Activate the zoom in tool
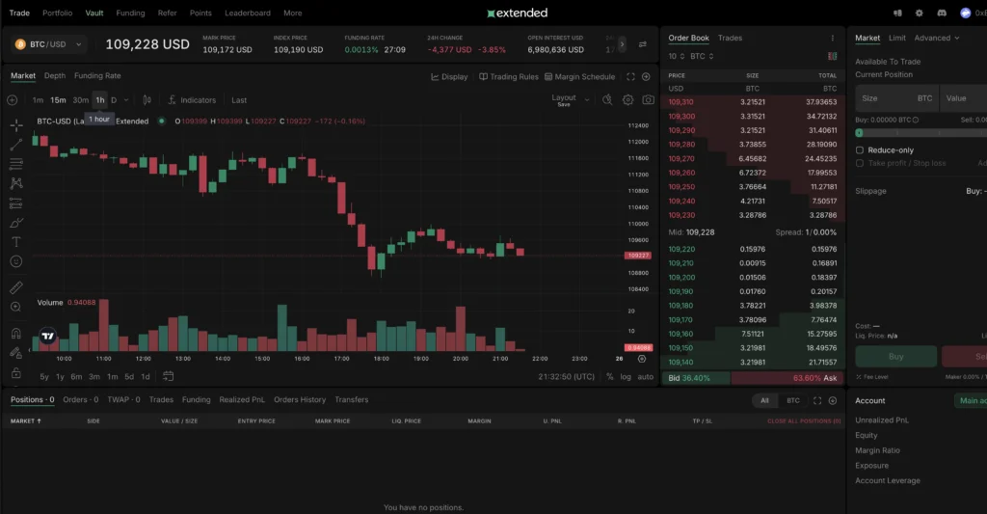Screen dimensions: 987x514 coord(16,308)
